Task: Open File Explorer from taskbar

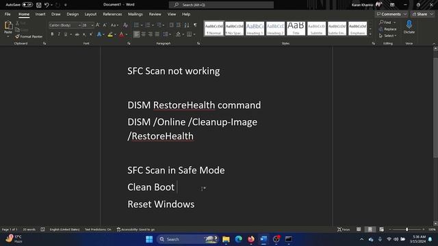Action: (x=226, y=239)
